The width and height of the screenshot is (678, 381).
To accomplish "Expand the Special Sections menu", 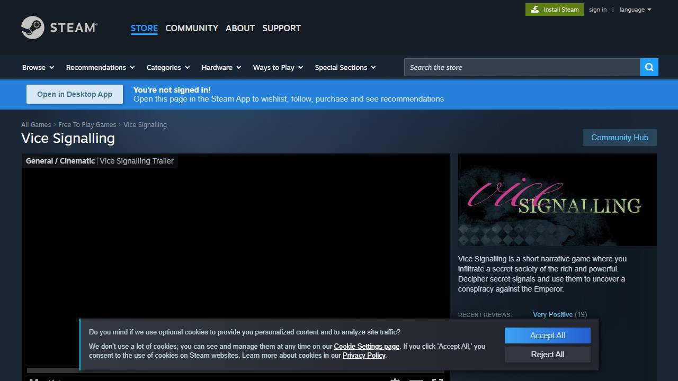I will 345,67.
